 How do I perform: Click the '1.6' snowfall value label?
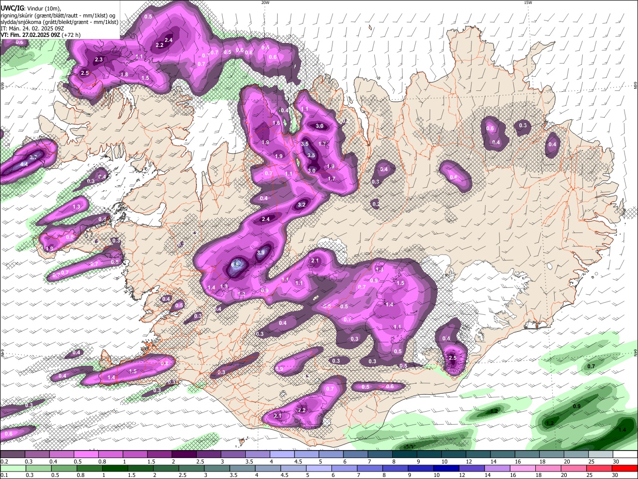pyautogui.click(x=276, y=123)
